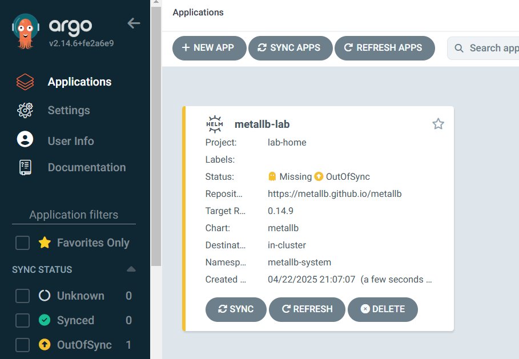Viewport: 519px width, 359px height.
Task: Check the Synced sync status filter
Action: tap(22, 320)
